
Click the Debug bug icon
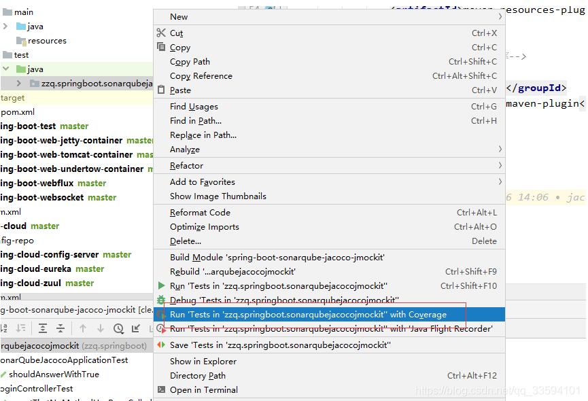click(x=161, y=300)
